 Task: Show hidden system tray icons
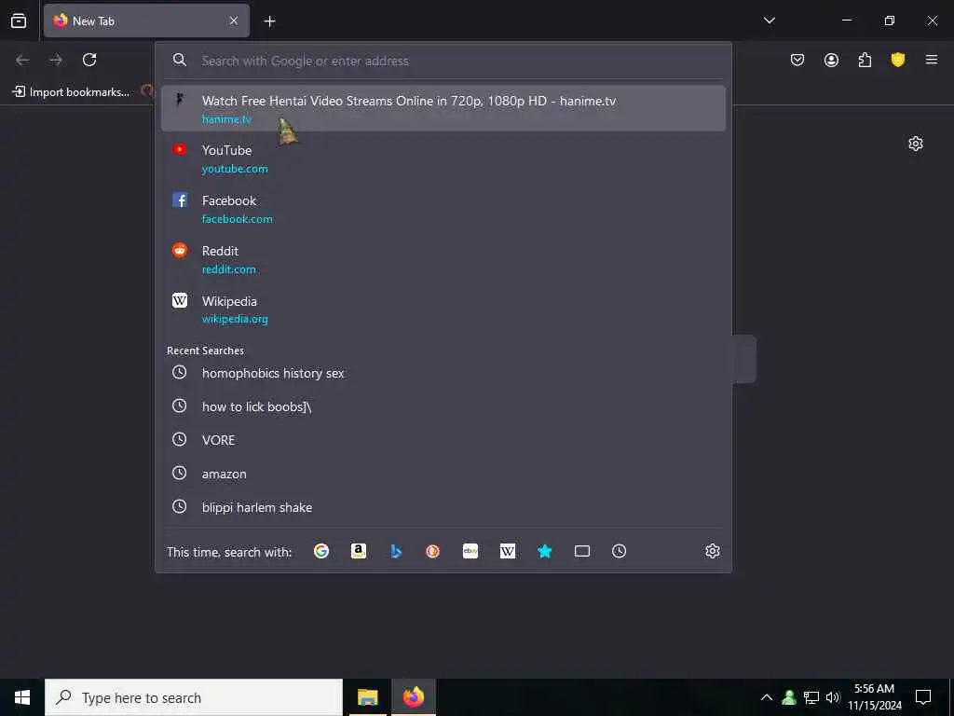pos(767,697)
